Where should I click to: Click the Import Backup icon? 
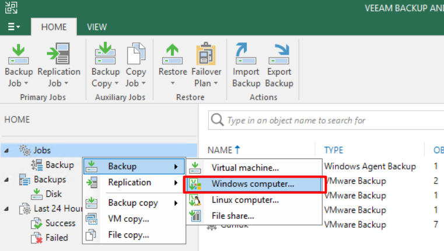pos(246,64)
